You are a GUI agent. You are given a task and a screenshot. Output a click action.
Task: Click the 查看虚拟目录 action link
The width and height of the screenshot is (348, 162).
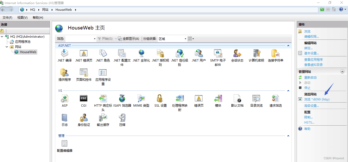(313, 65)
